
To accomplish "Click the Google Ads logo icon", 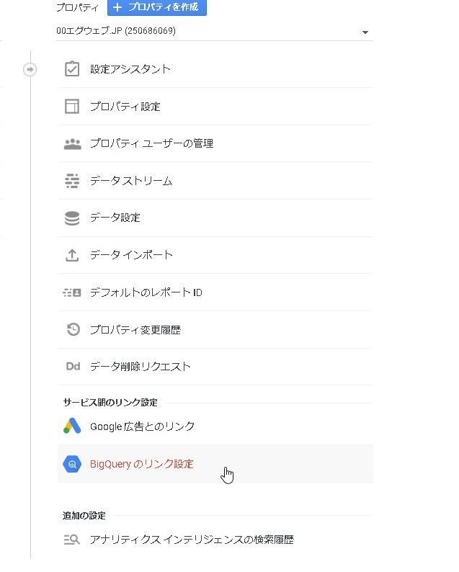I will (x=72, y=426).
